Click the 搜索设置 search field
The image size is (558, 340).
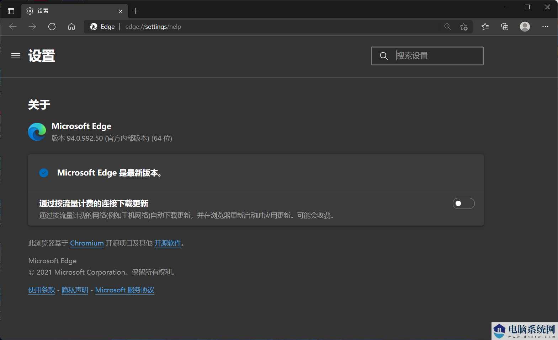(427, 56)
